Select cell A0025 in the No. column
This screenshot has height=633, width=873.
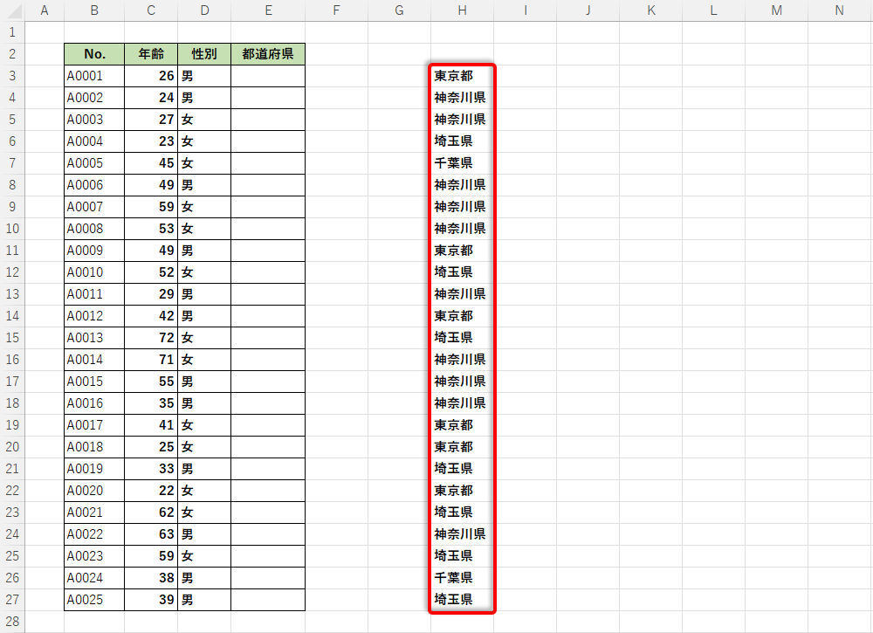click(x=94, y=600)
